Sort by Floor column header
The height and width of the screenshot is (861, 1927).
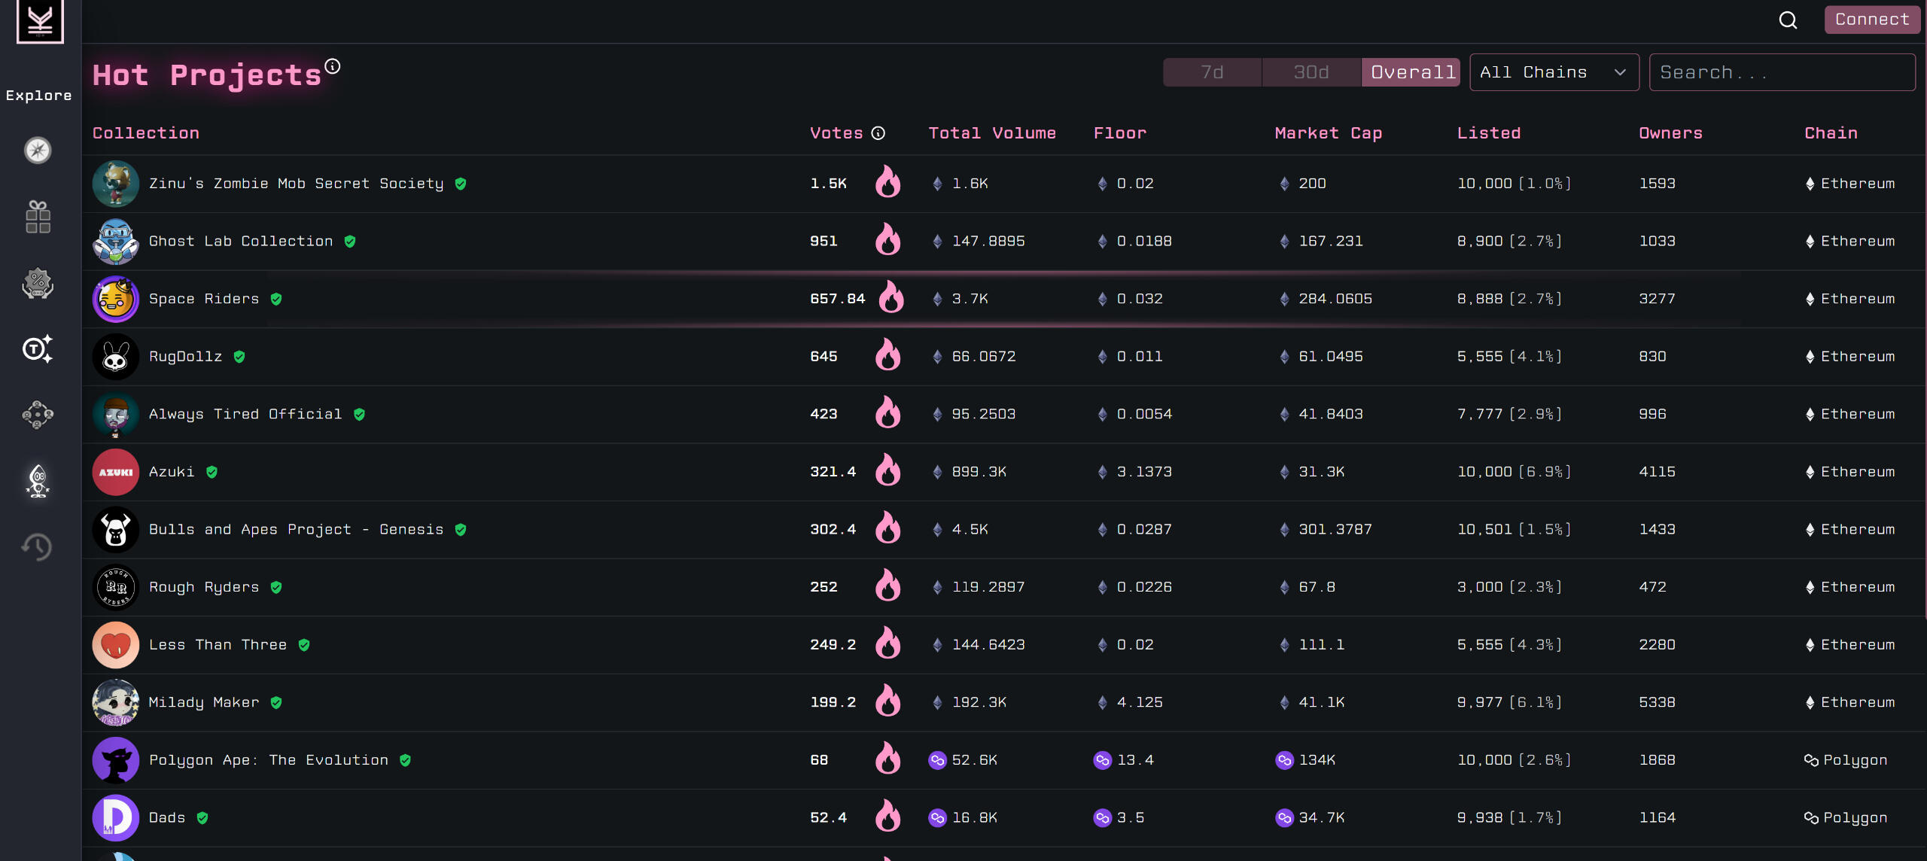(x=1120, y=133)
